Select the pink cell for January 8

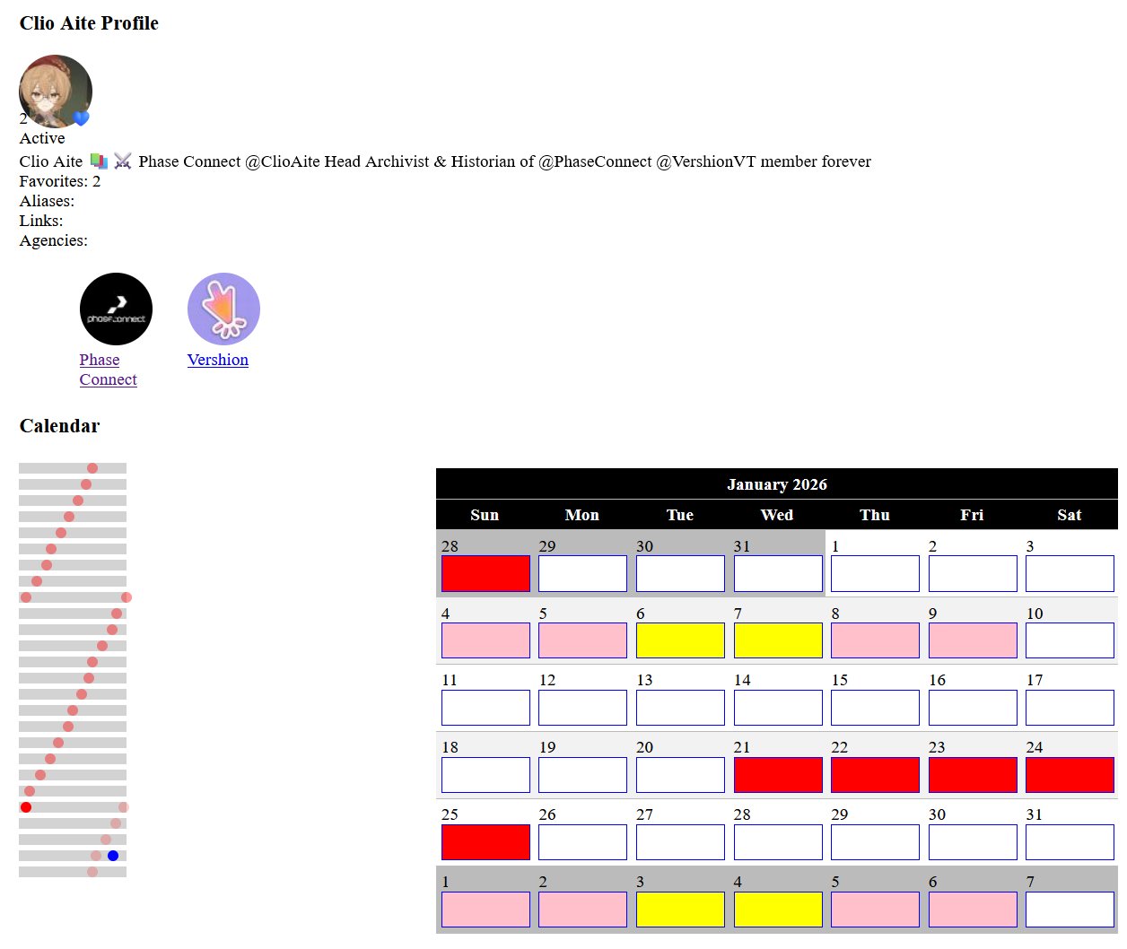875,640
